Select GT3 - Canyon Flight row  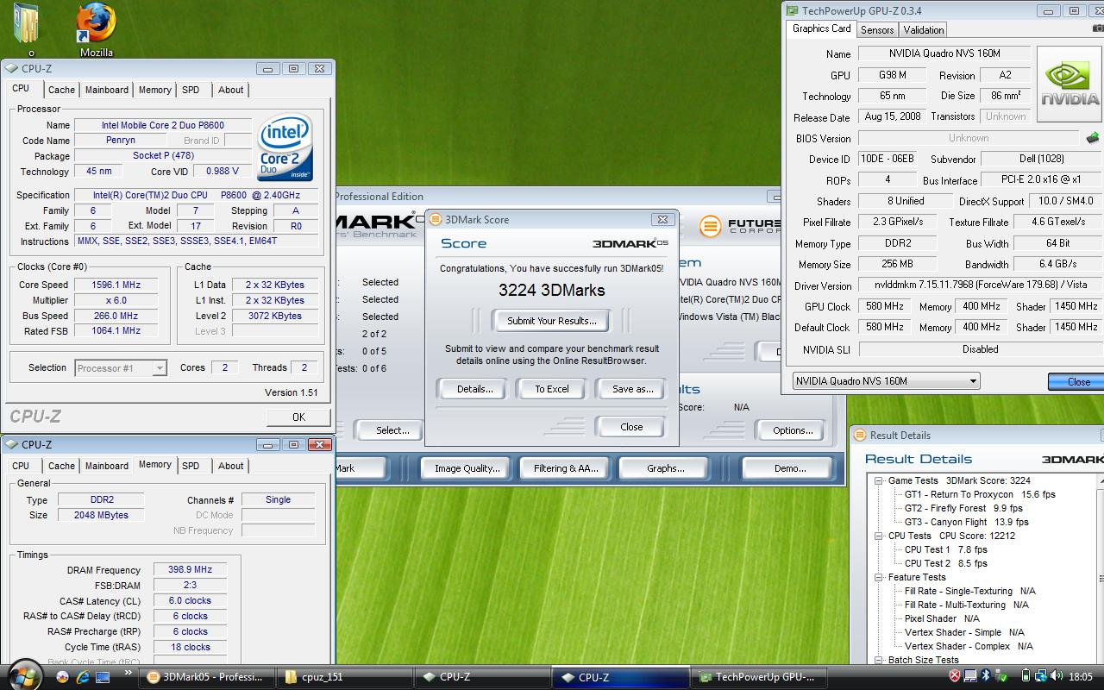tap(966, 522)
